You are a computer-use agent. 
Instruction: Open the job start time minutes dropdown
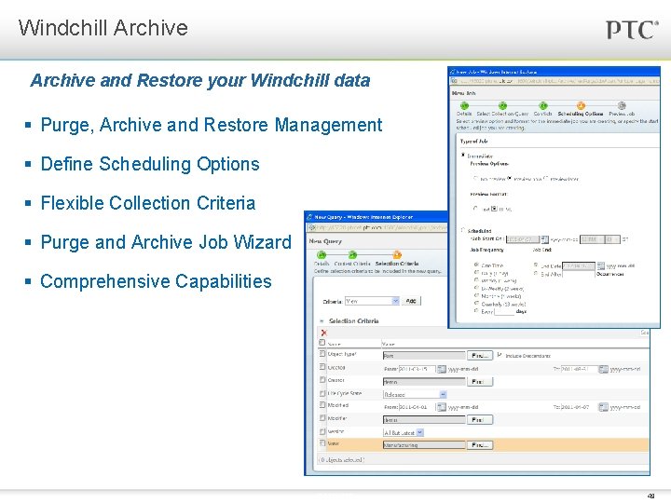coord(612,239)
